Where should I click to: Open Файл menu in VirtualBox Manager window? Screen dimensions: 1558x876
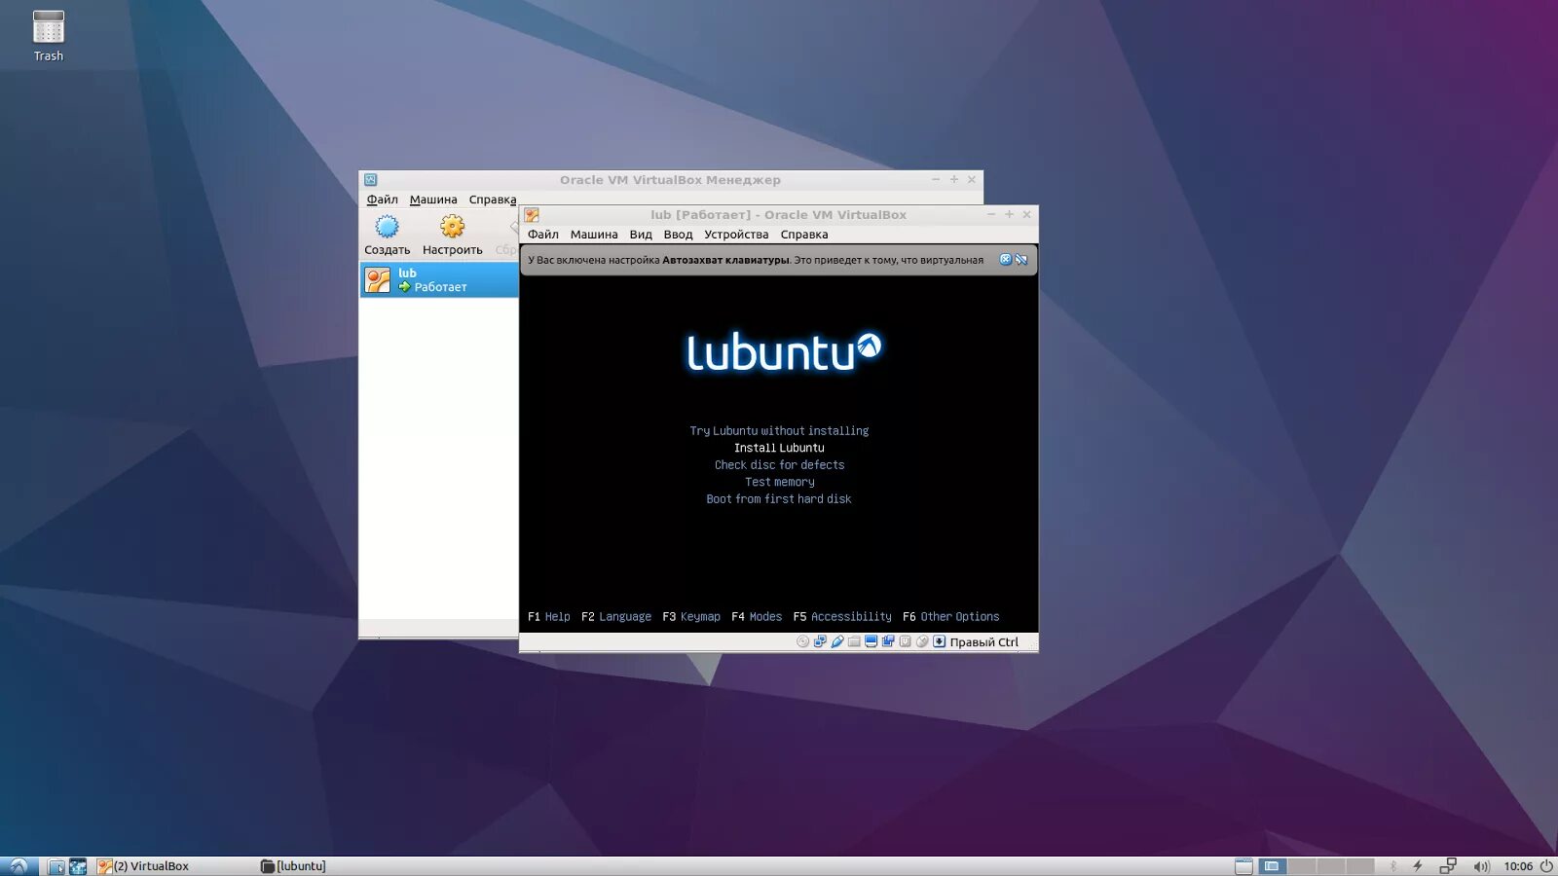382,200
